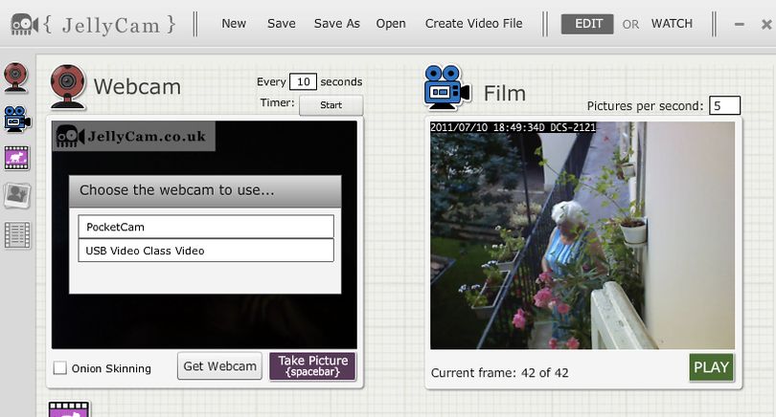This screenshot has width=776, height=417.
Task: Switch to WATCH mode
Action: 672,24
